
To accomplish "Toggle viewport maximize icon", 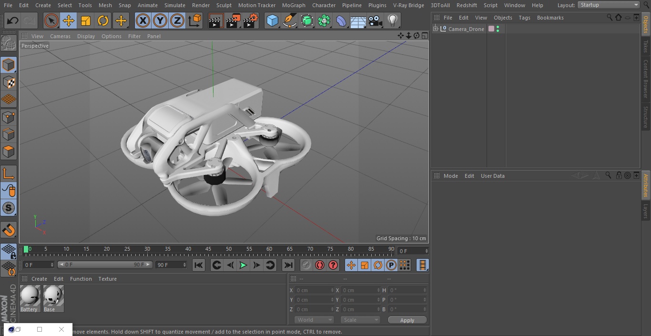I will tap(424, 36).
